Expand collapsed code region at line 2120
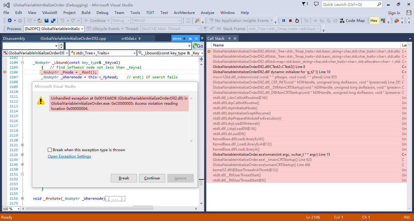This screenshot has height=221, width=414. (x=22, y=145)
